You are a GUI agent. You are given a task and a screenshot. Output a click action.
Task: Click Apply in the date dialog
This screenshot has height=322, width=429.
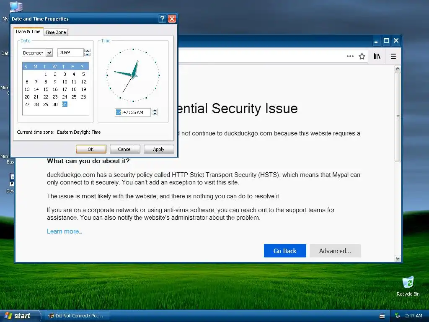(x=159, y=149)
